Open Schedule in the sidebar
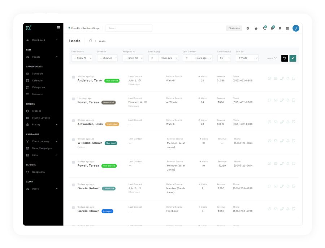Screen dimensions: 325x248 (x=37, y=74)
